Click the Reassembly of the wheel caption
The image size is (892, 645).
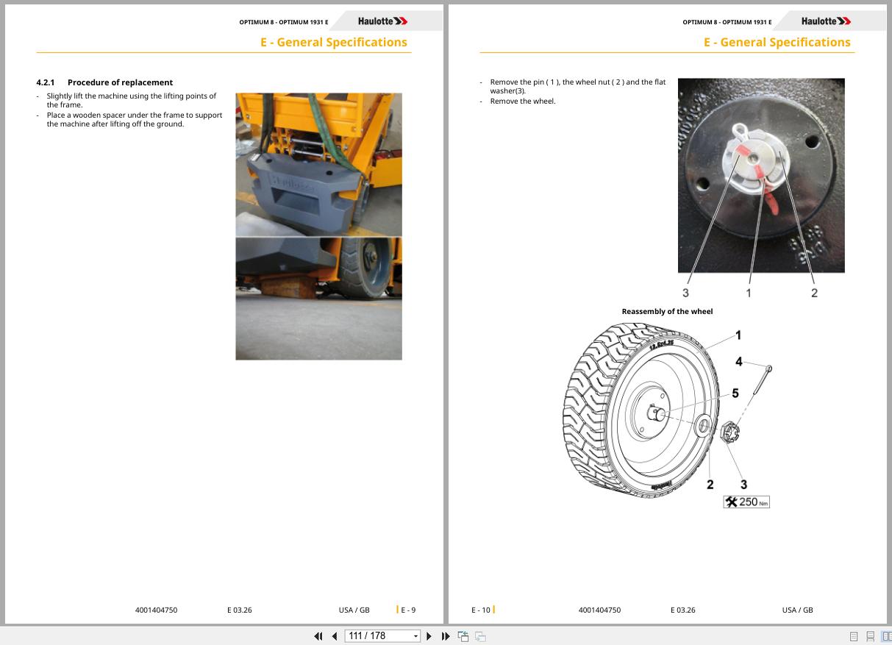click(667, 312)
